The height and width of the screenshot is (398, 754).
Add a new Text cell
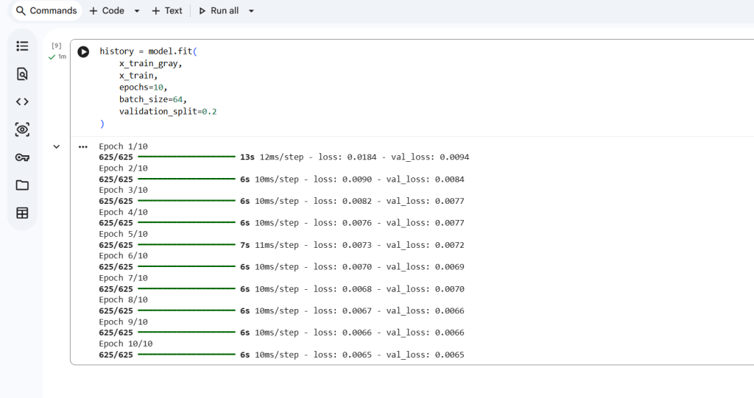click(167, 10)
